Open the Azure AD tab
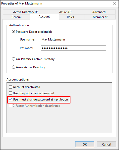 [65, 12]
